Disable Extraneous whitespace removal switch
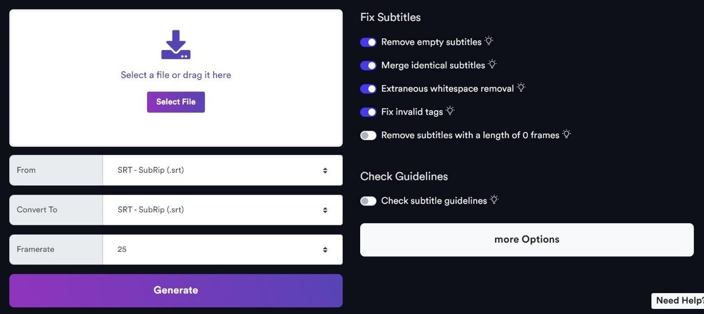This screenshot has height=314, width=704. [x=368, y=89]
